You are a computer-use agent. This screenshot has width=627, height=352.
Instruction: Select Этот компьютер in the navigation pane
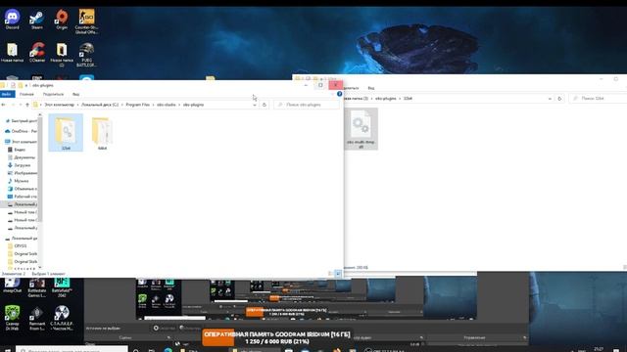(22, 142)
